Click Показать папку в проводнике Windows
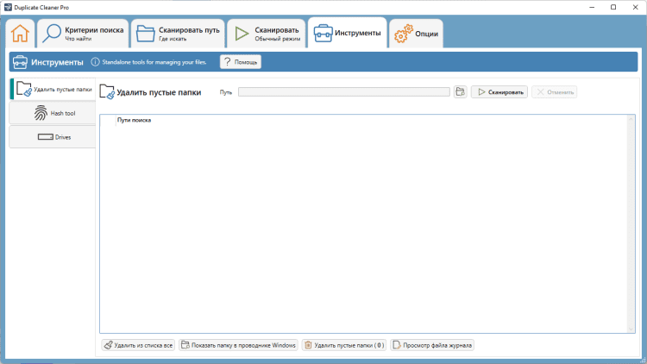The image size is (647, 364). point(238,345)
